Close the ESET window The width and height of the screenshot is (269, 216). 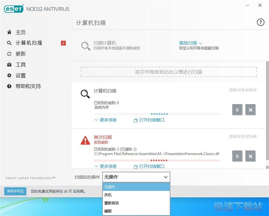pyautogui.click(x=260, y=5)
